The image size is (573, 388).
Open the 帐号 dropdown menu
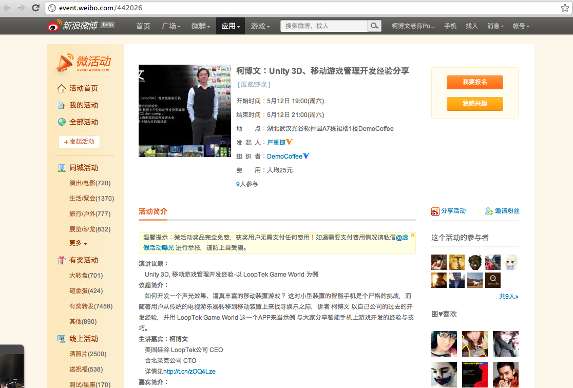tap(521, 26)
